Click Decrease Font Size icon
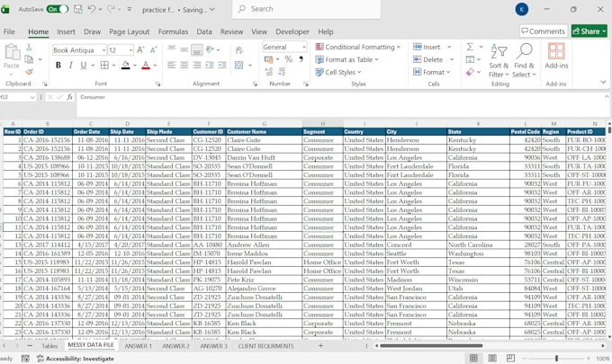The width and height of the screenshot is (612, 364). click(x=154, y=50)
